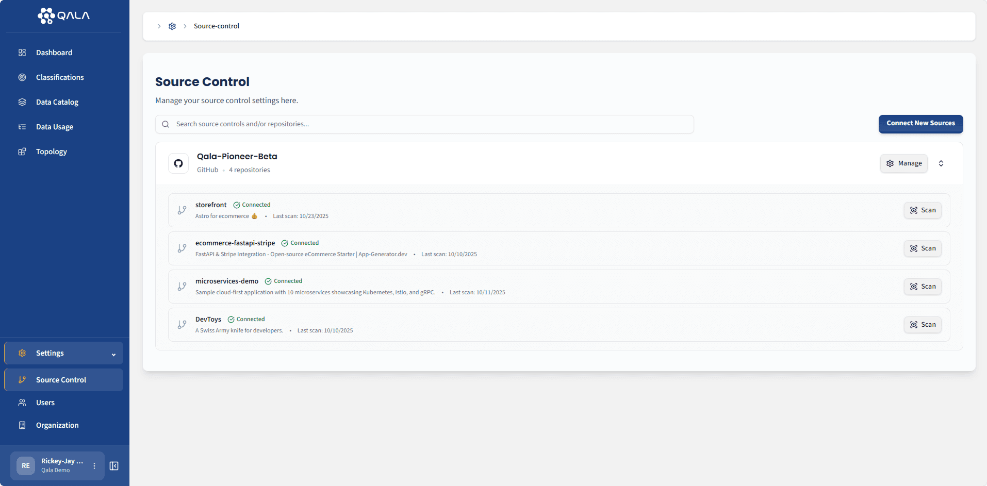Viewport: 987px width, 486px height.
Task: Click the branch icon next to storefront
Action: [x=182, y=210]
